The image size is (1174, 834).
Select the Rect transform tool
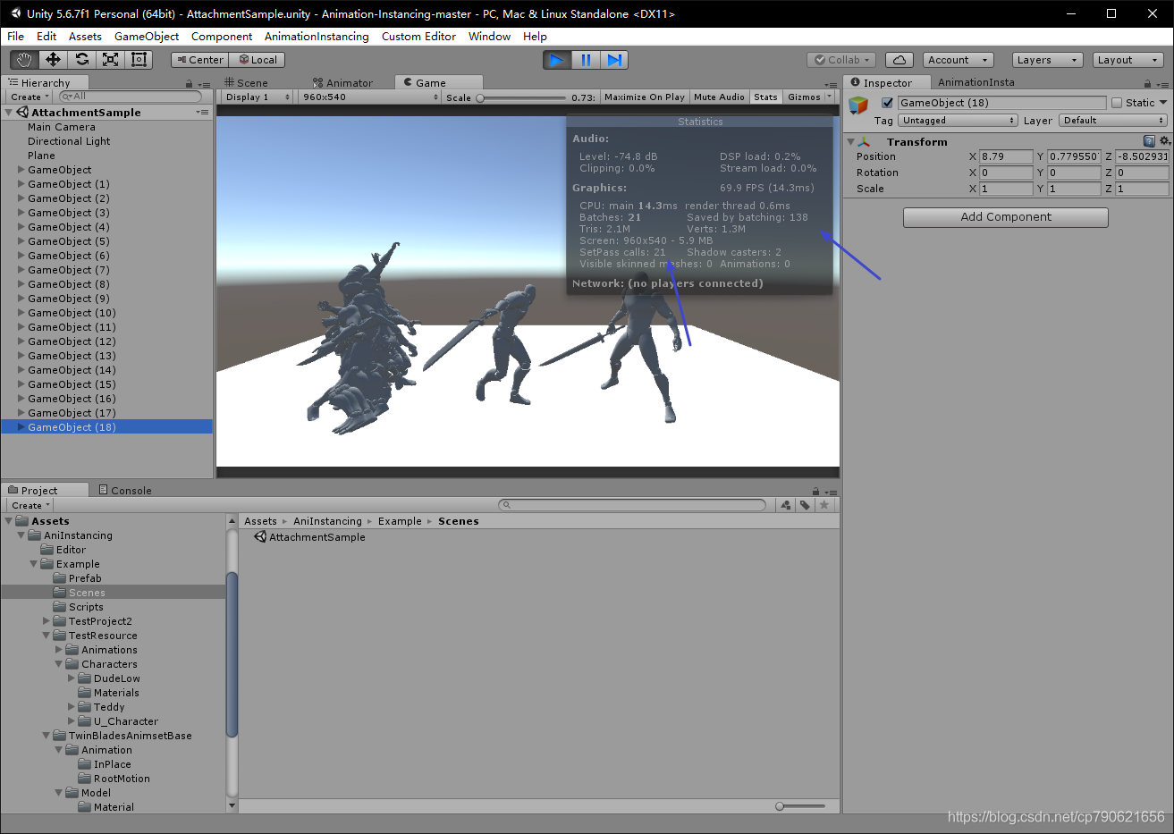pyautogui.click(x=139, y=59)
